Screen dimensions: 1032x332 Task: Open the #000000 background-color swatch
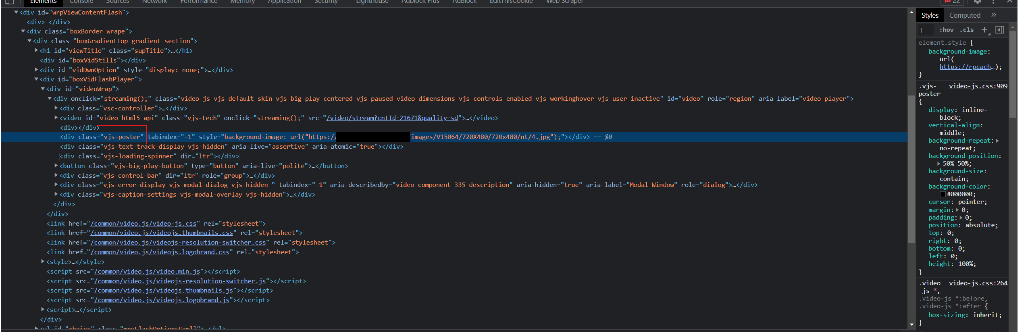(943, 194)
